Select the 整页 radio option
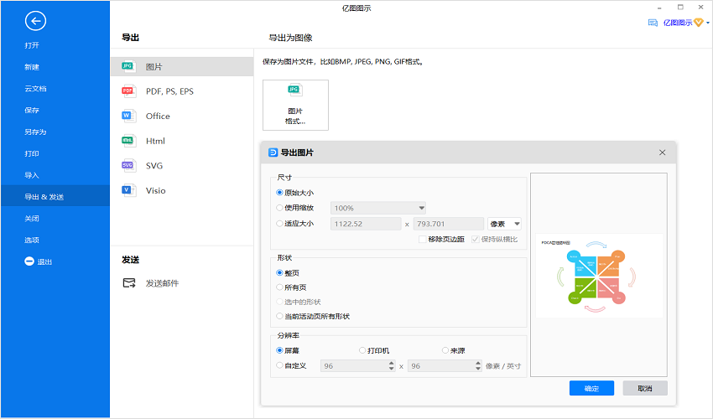 [279, 272]
